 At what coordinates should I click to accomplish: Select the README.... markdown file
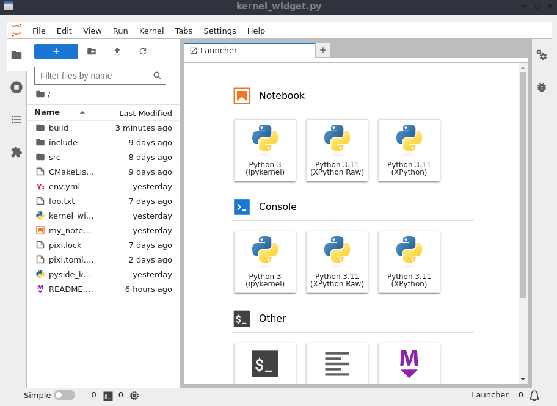point(103,289)
